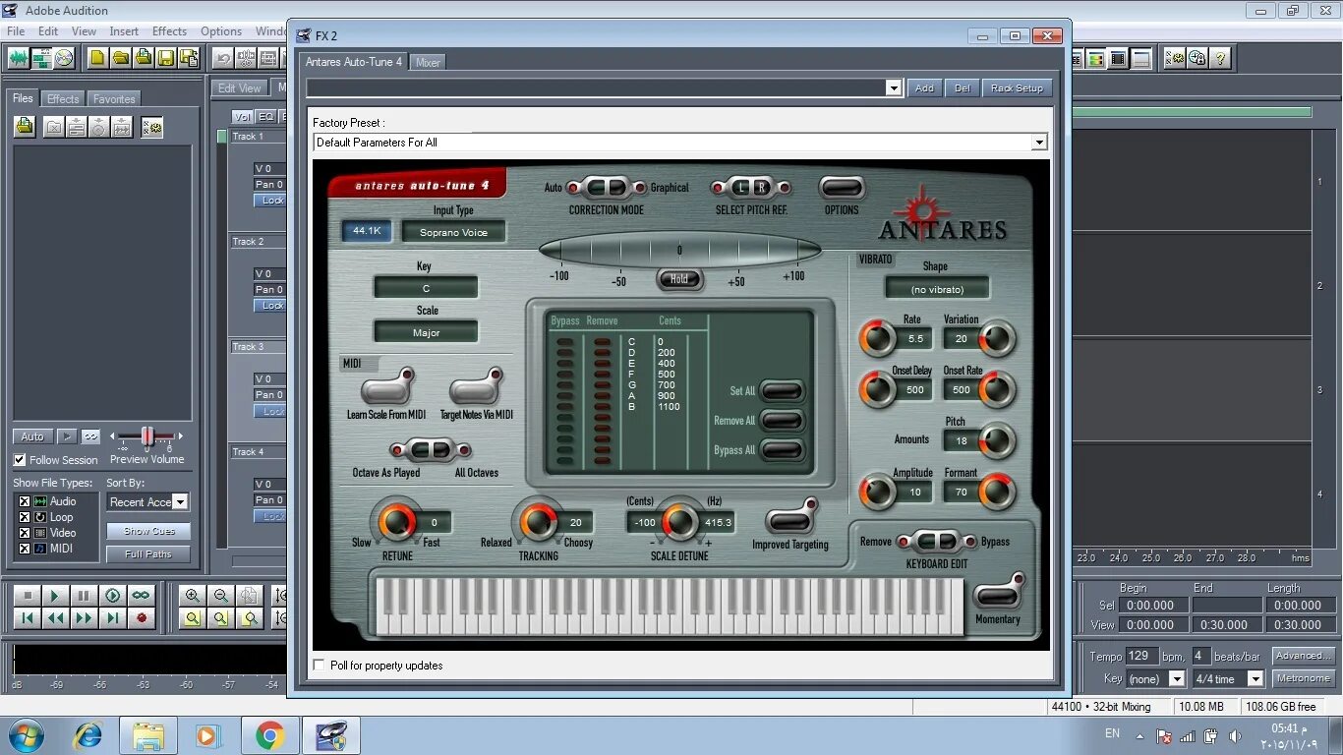Click the Add preset button
The height and width of the screenshot is (755, 1343).
tap(924, 87)
